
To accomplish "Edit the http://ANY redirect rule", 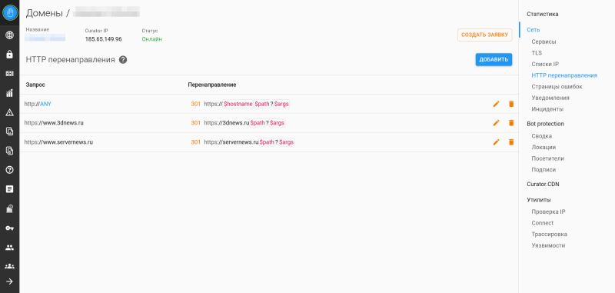I will pyautogui.click(x=496, y=104).
